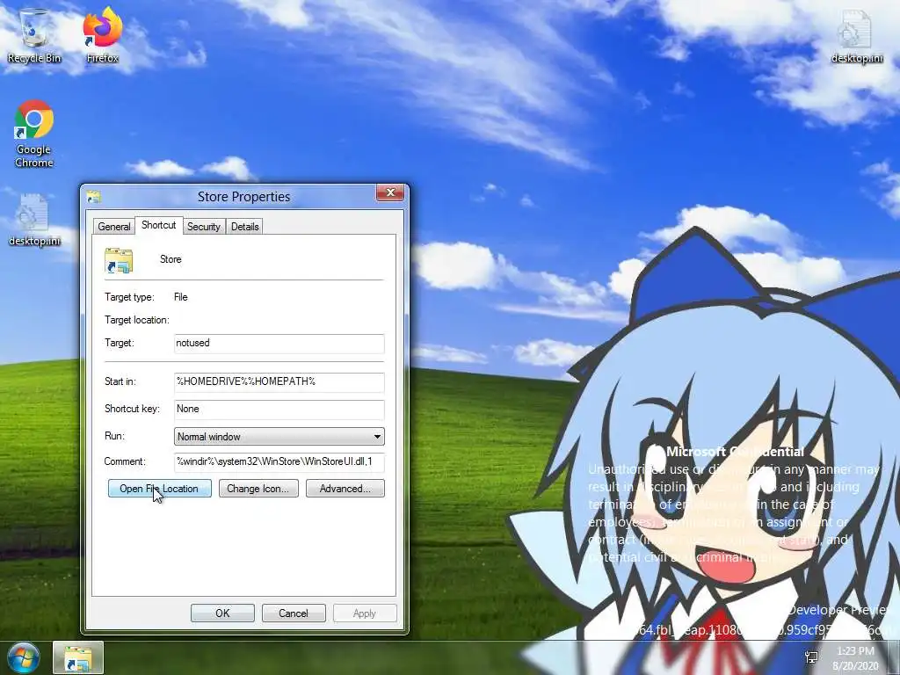This screenshot has height=675, width=900.
Task: Click the Shortcut key field
Action: click(x=279, y=410)
